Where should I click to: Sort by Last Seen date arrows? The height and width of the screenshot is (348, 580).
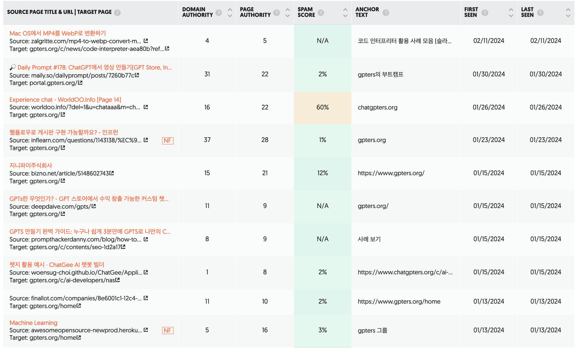click(x=568, y=13)
